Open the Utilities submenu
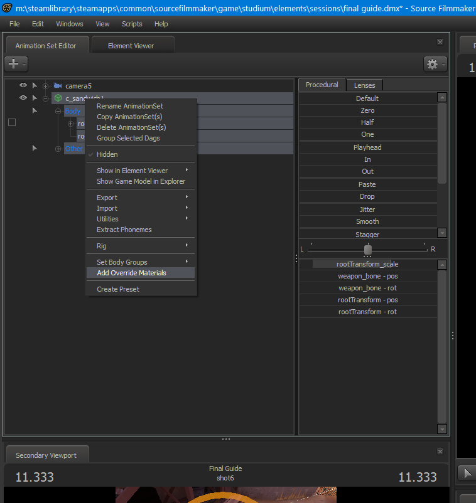Viewport: 476px width, 503px height. tap(141, 219)
